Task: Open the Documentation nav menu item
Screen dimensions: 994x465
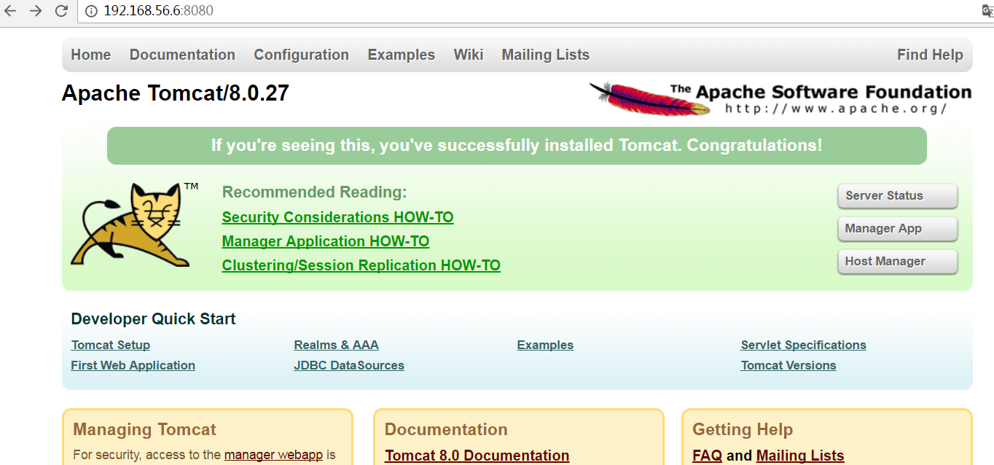Action: tap(182, 55)
